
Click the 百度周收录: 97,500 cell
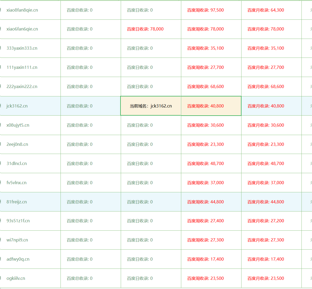205,10
